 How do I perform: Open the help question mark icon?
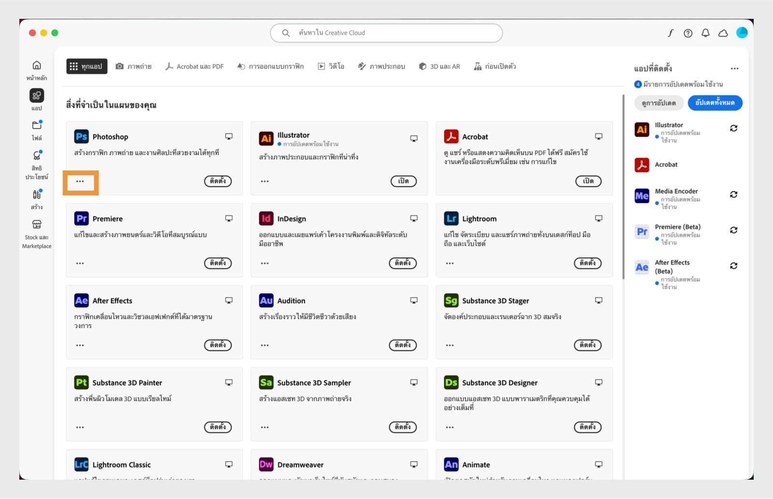tap(688, 33)
